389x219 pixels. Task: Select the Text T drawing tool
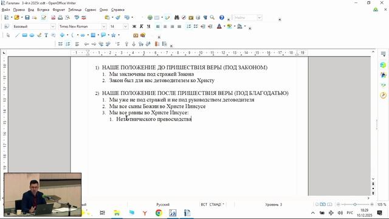46,35
